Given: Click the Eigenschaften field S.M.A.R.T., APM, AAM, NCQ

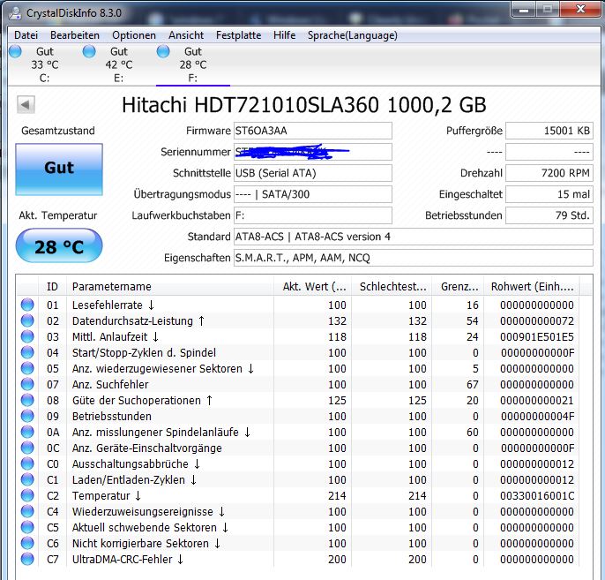Looking at the screenshot, I should point(414,258).
